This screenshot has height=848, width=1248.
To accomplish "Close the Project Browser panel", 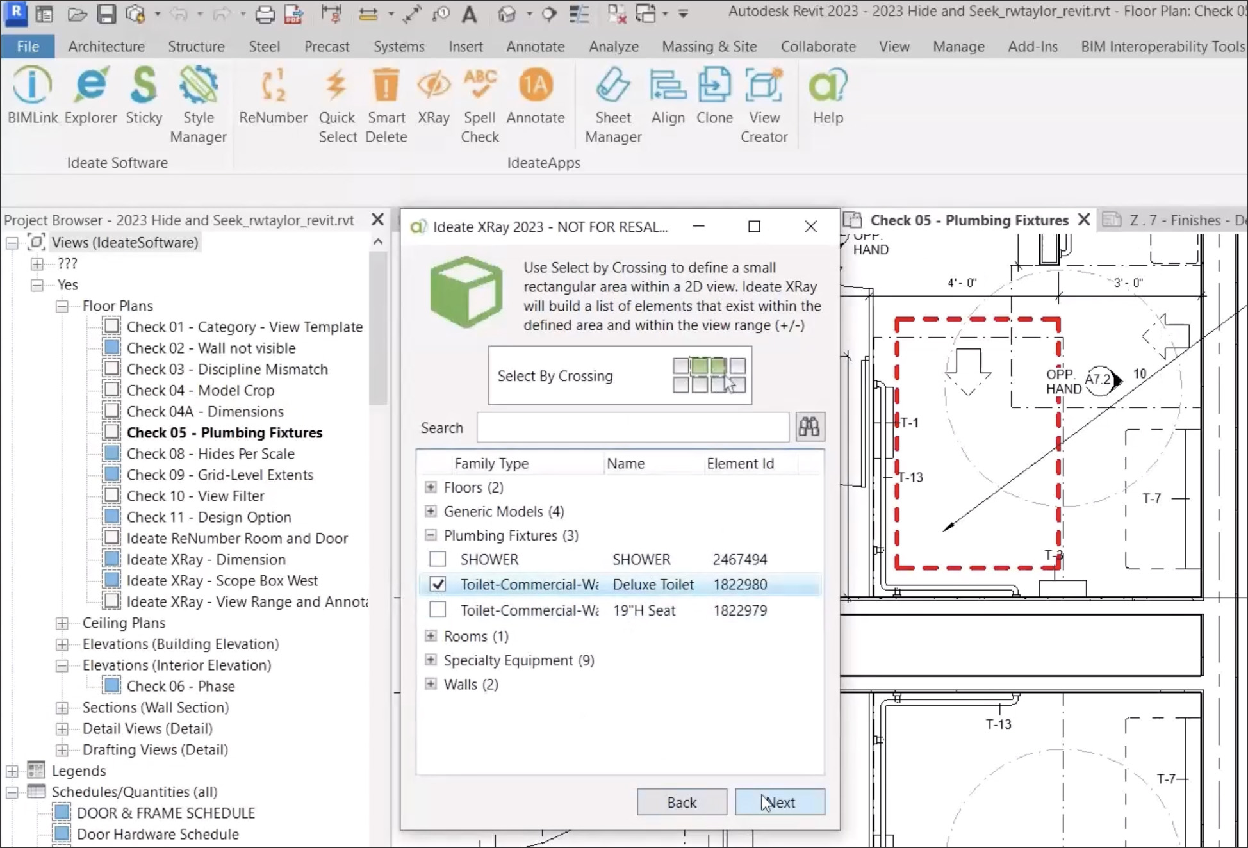I will pyautogui.click(x=378, y=220).
